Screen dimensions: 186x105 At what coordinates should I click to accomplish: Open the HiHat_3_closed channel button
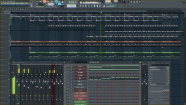[80, 87]
